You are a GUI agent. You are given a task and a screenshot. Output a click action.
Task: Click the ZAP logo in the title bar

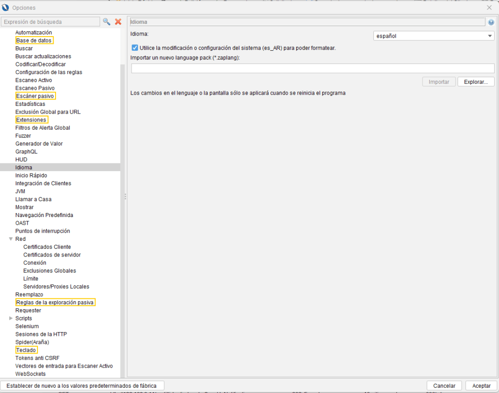pyautogui.click(x=6, y=7)
